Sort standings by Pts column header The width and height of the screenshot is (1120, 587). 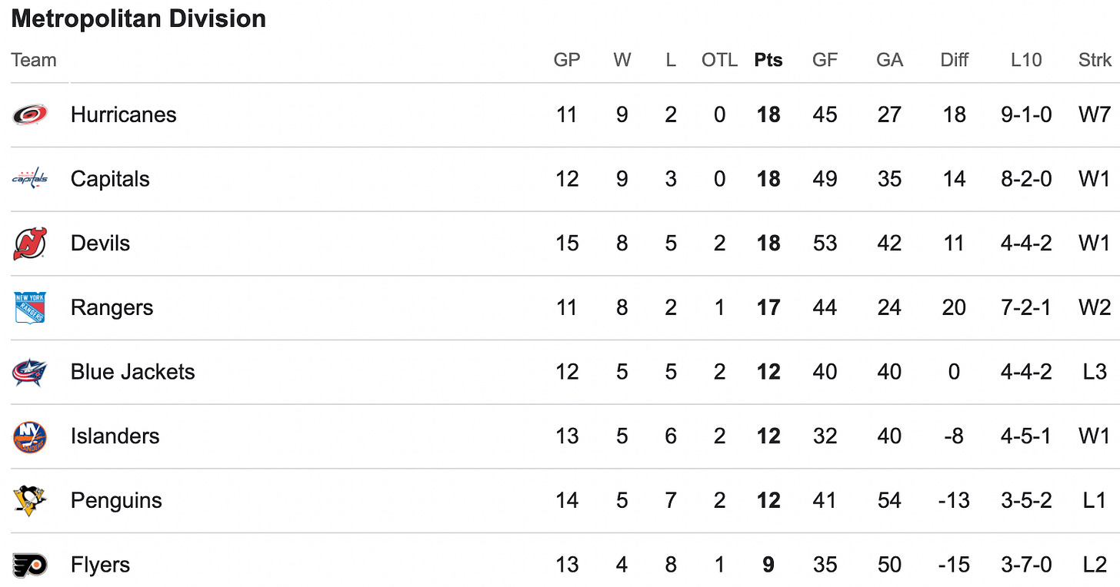(768, 60)
